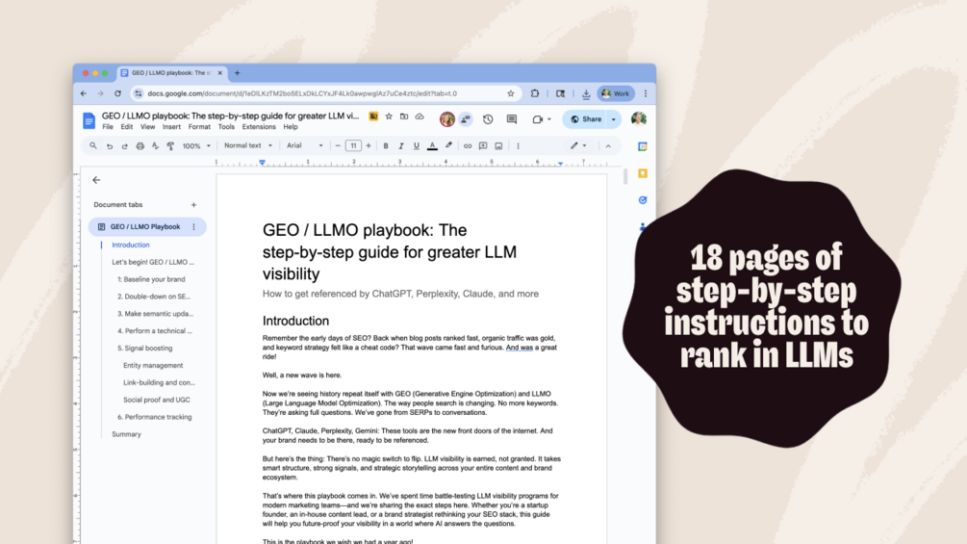
Task: Open the Extensions menu
Action: [259, 127]
